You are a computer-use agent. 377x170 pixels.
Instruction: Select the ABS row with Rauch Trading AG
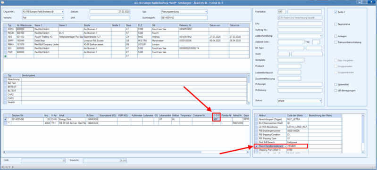(126, 37)
